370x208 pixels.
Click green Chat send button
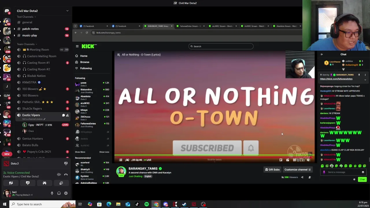pos(362,179)
